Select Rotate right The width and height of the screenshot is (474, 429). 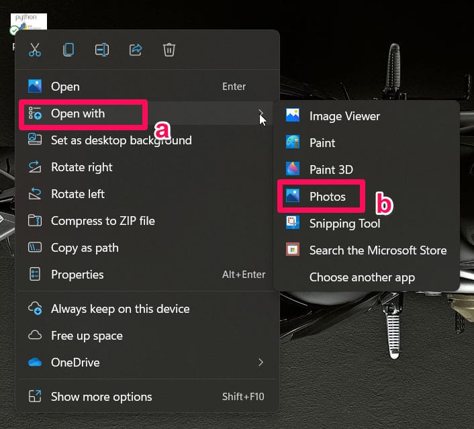click(x=147, y=167)
